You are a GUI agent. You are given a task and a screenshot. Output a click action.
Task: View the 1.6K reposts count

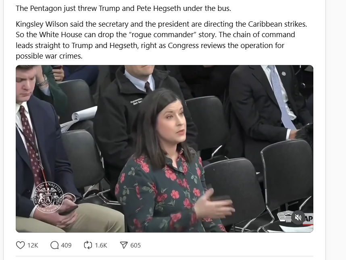click(x=101, y=245)
